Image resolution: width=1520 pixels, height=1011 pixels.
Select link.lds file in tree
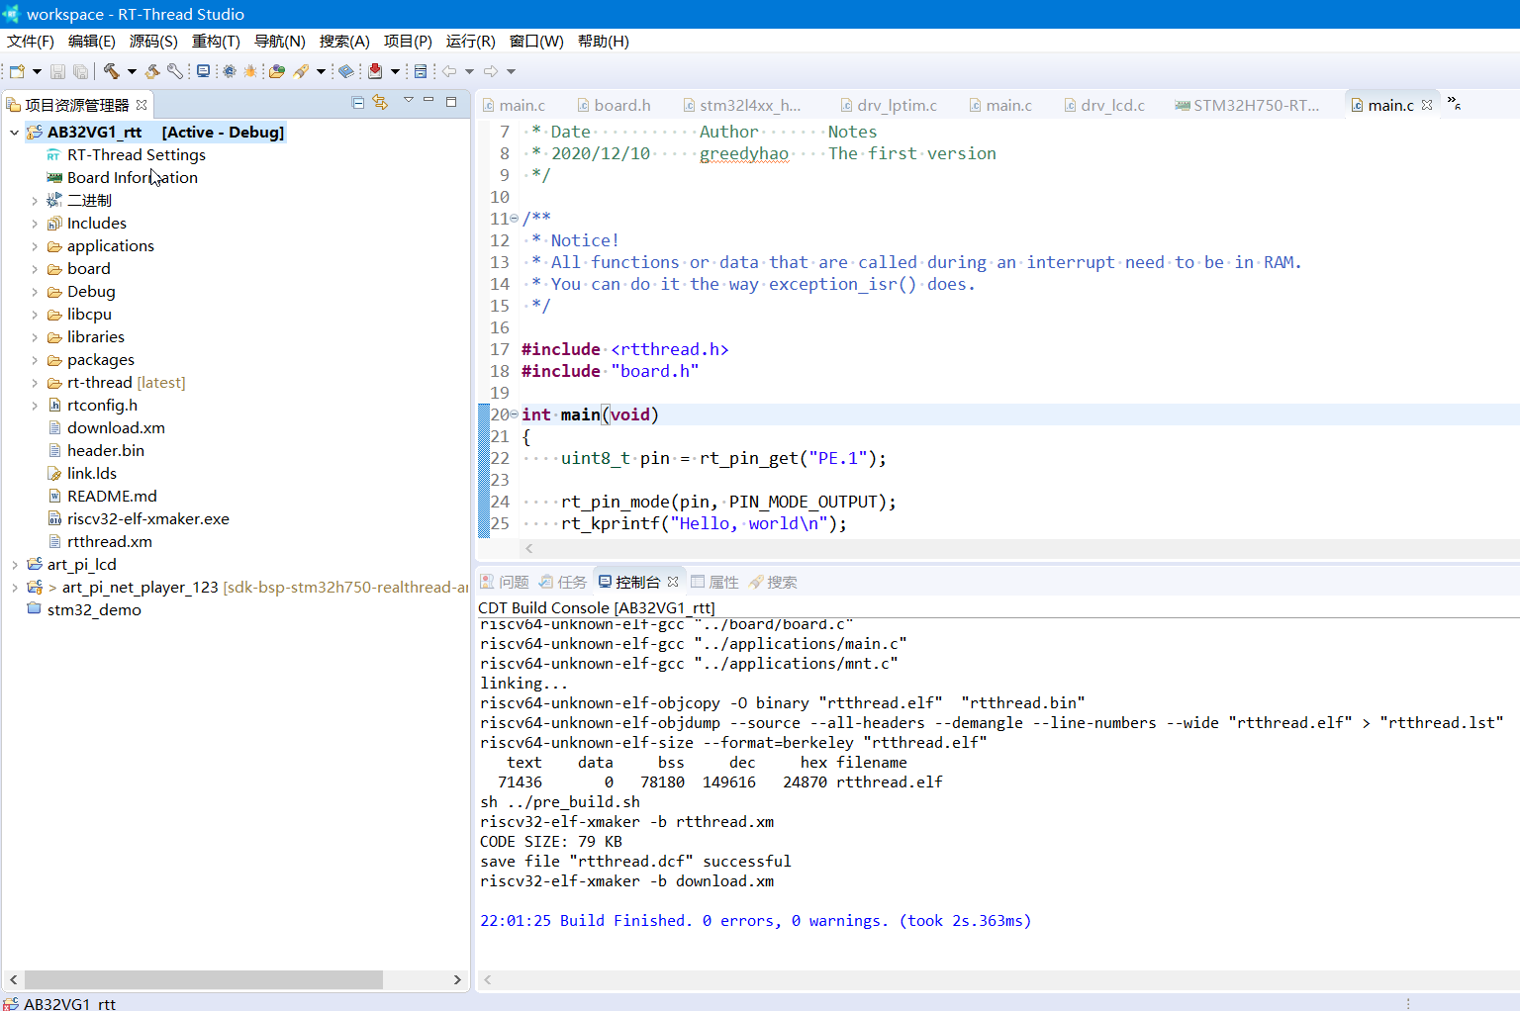point(82,474)
